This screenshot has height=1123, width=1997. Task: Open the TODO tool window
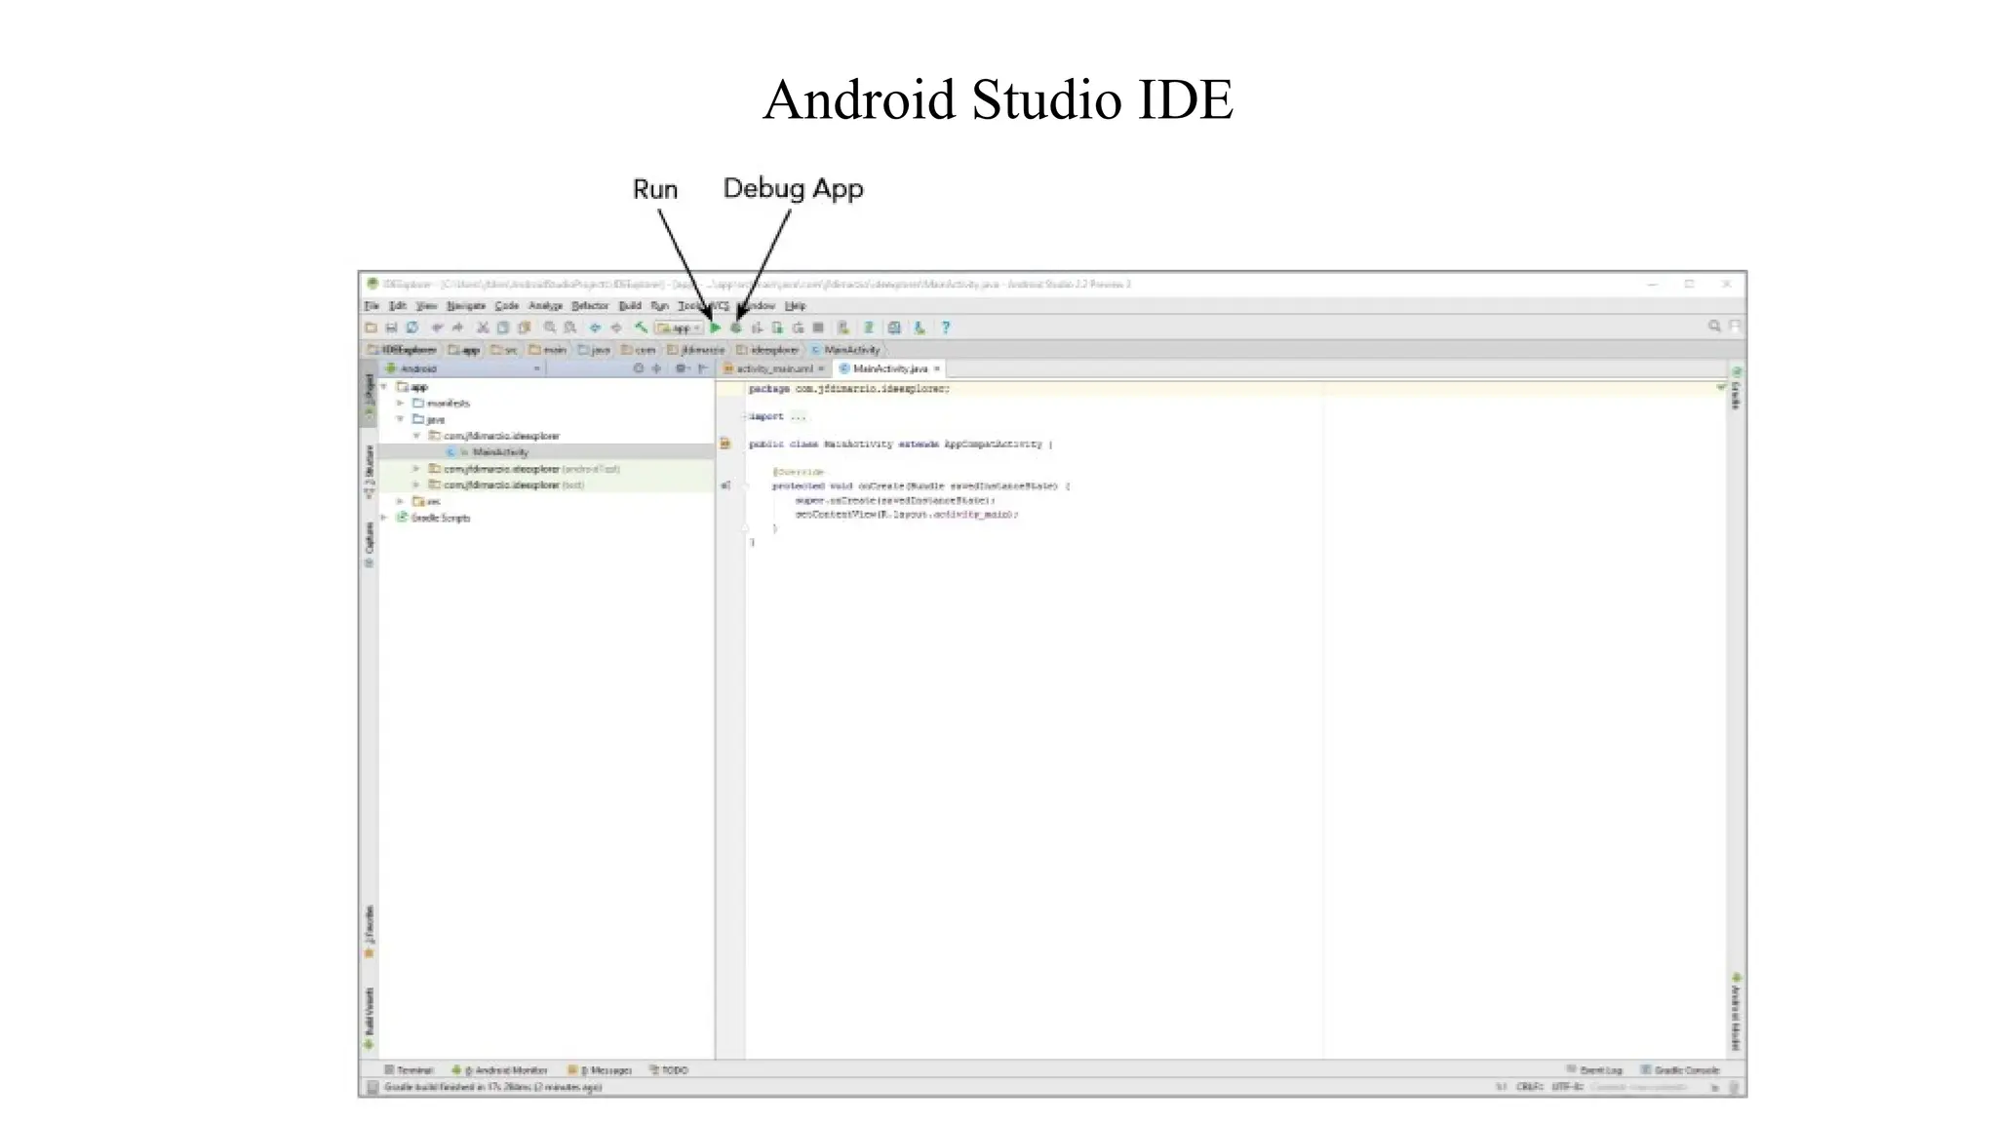[669, 1070]
